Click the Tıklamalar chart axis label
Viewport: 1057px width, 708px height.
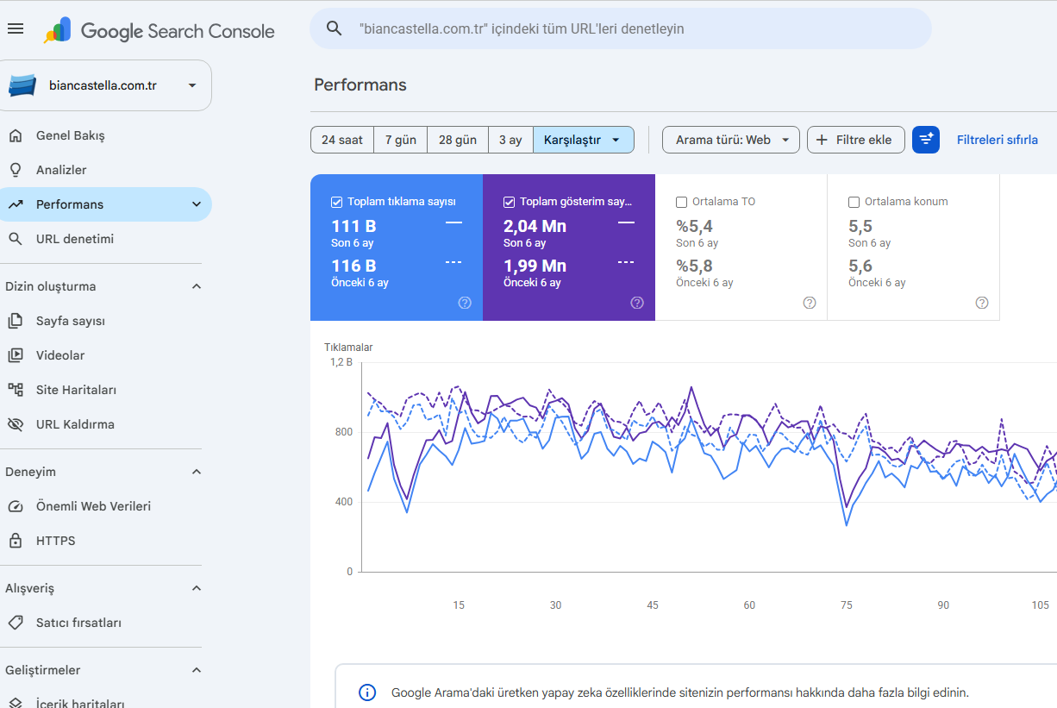click(x=348, y=348)
